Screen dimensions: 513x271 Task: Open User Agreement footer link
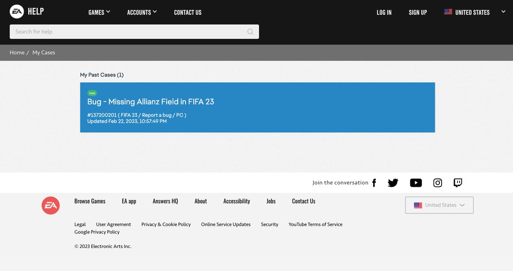point(114,224)
